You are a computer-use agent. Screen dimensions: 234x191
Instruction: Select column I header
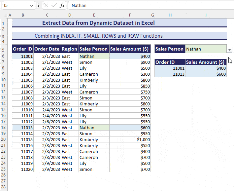pos(206,15)
